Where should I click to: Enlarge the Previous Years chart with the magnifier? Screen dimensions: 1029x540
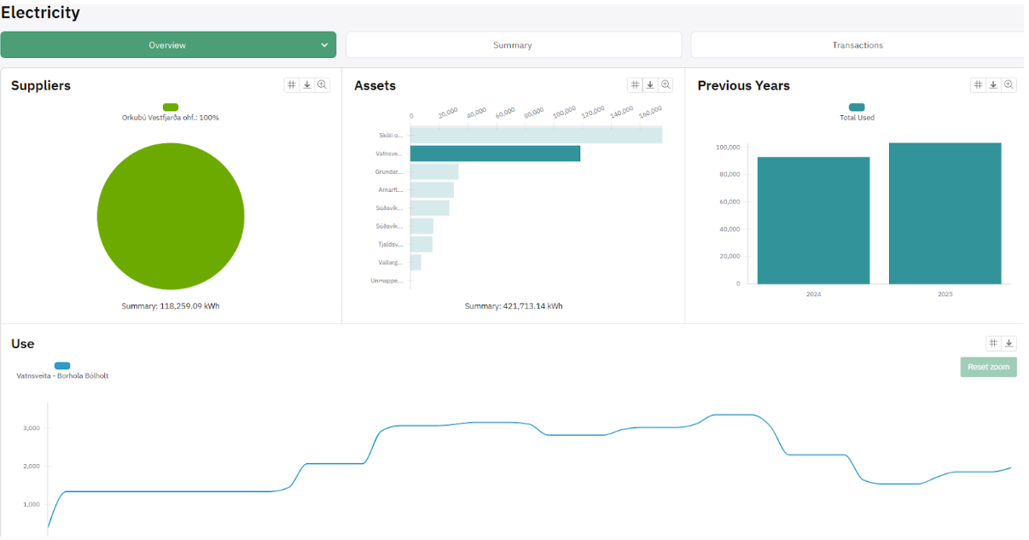(1009, 84)
